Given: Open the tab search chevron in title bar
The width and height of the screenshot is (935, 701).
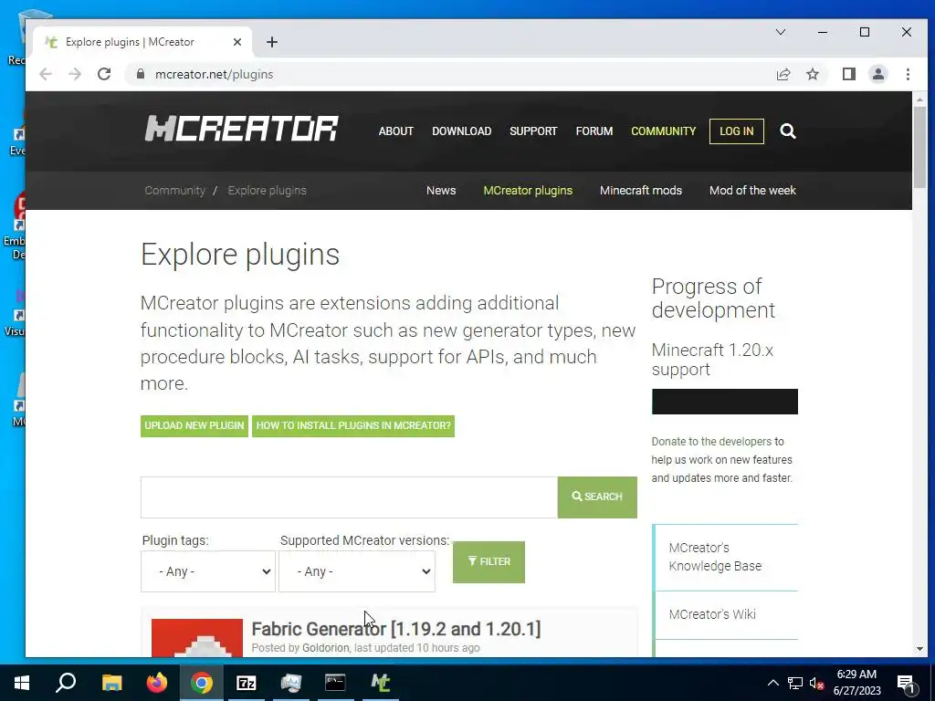Looking at the screenshot, I should click(x=780, y=32).
